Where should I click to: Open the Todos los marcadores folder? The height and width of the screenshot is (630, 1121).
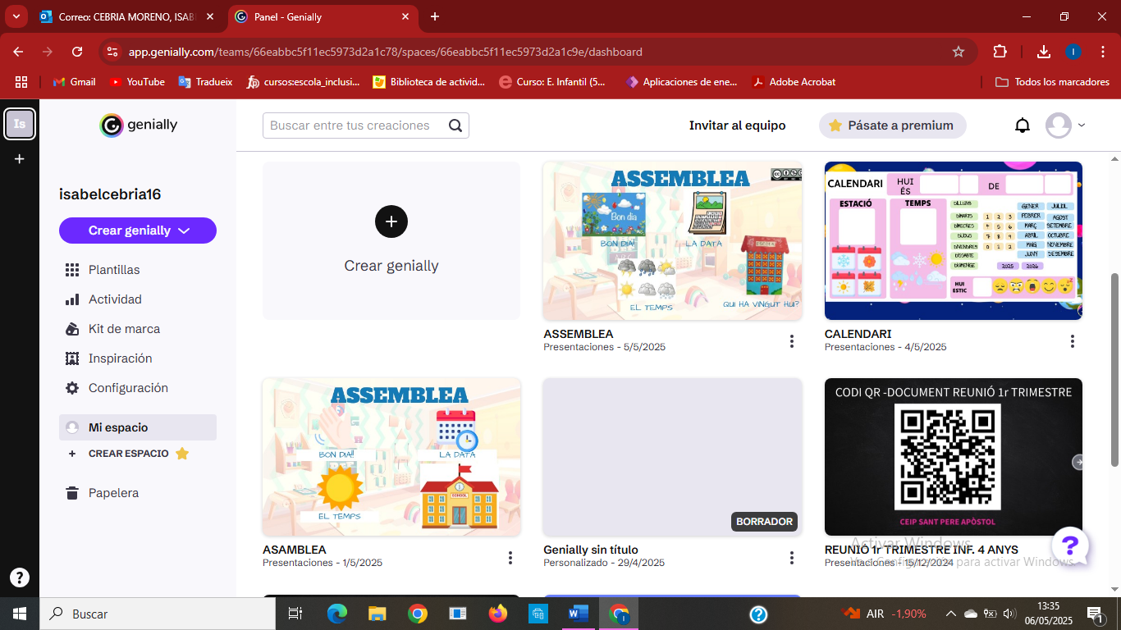tap(1052, 82)
